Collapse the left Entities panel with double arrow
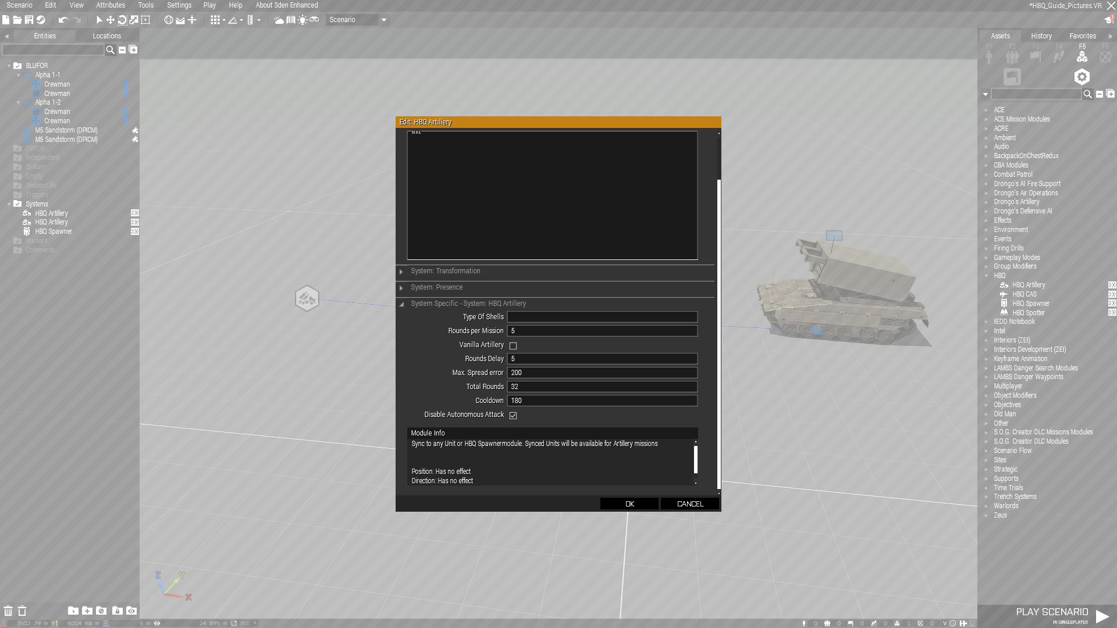The height and width of the screenshot is (628, 1117). tap(7, 36)
